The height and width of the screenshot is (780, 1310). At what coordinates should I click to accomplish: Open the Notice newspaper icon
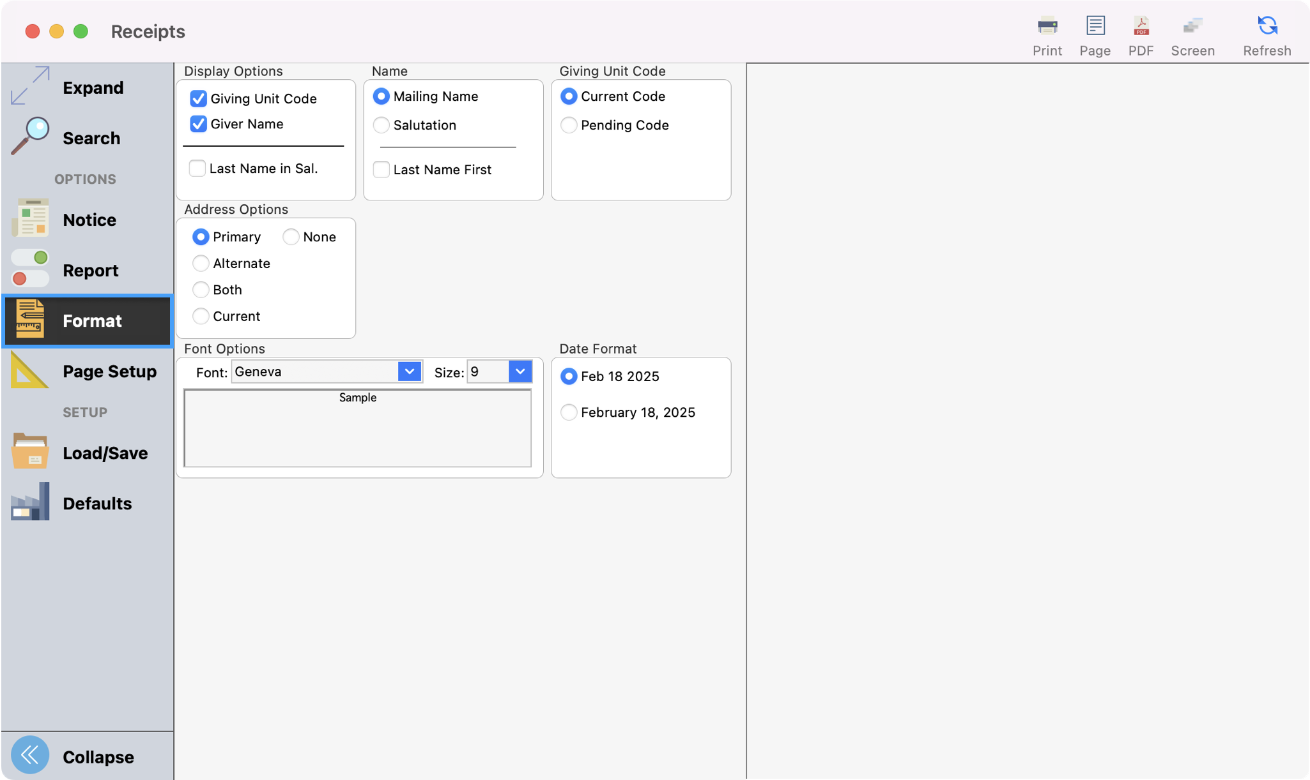30,218
